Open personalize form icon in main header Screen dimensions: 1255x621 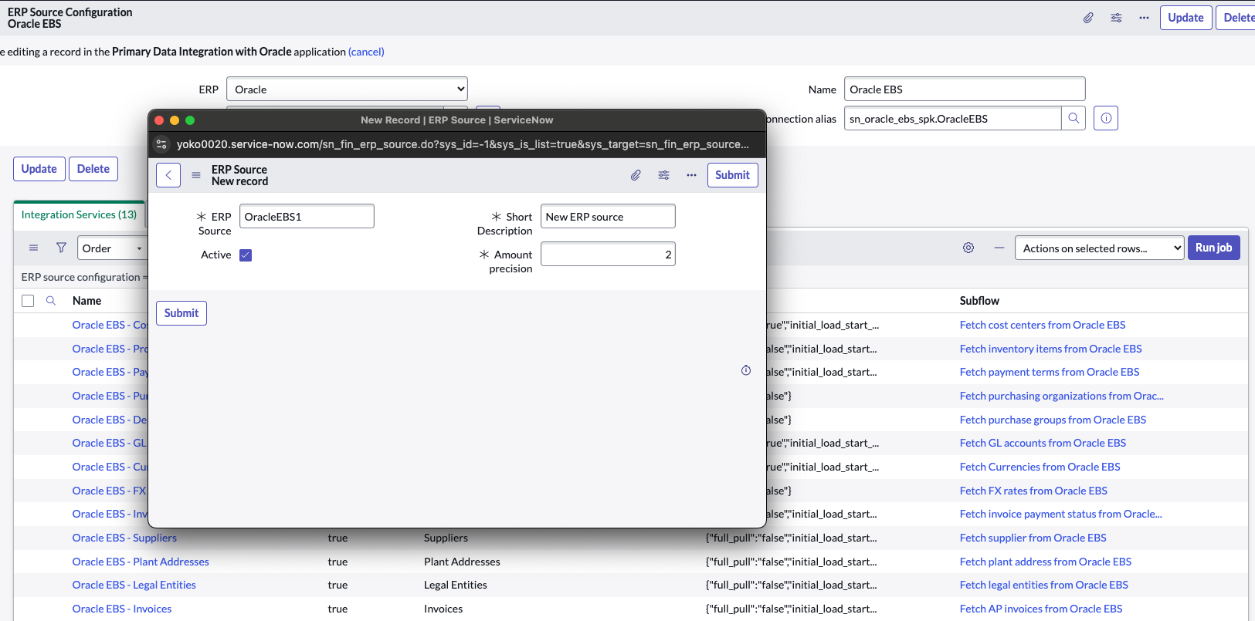(x=1116, y=18)
